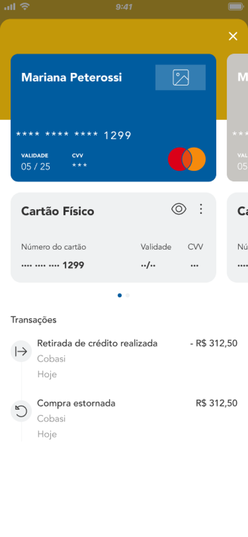The width and height of the screenshot is (248, 537).
Task: Select the Cartão Físico panel header
Action: [x=58, y=211]
